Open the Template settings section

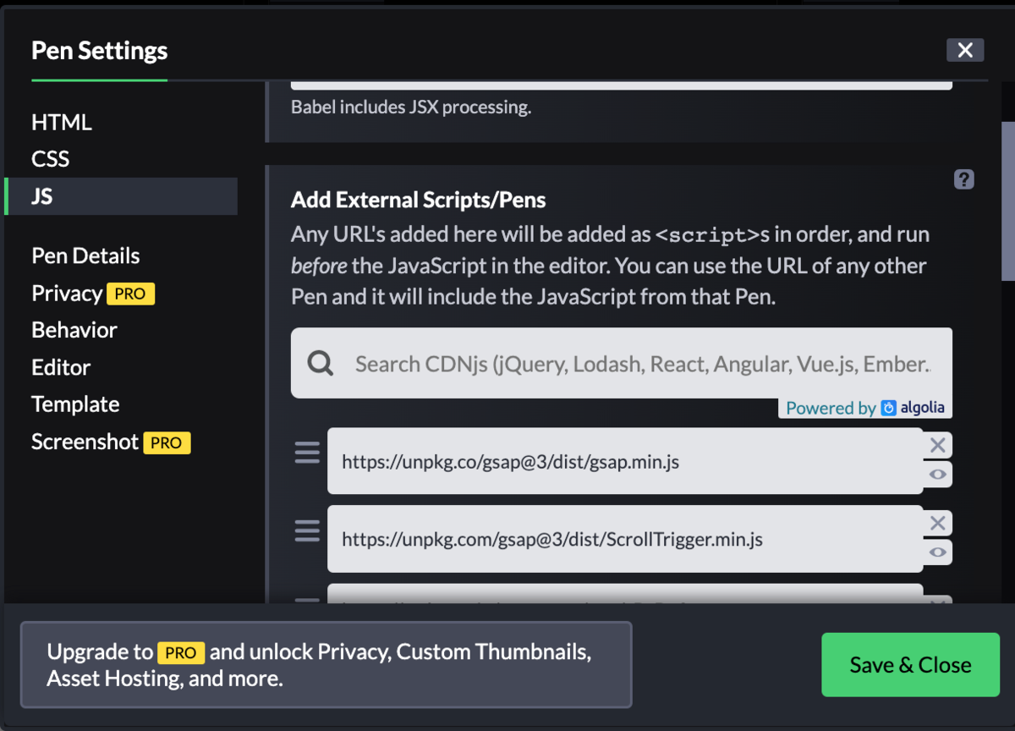click(75, 404)
